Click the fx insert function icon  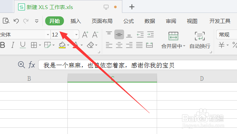[32, 65]
